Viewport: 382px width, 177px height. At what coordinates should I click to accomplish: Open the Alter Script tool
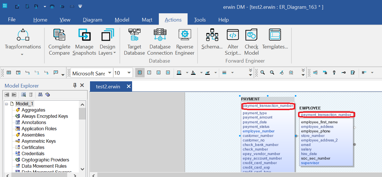click(233, 42)
